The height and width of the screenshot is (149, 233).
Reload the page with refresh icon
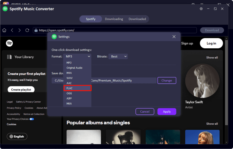pyautogui.click(x=27, y=30)
